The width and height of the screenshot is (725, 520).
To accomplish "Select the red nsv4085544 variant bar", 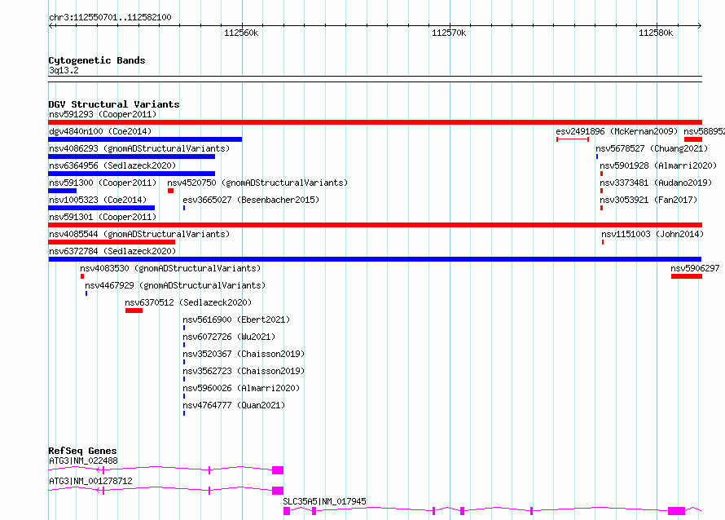I will pyautogui.click(x=112, y=242).
